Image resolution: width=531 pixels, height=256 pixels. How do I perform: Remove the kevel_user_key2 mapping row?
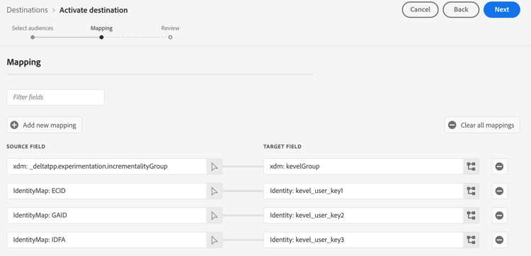pyautogui.click(x=500, y=216)
